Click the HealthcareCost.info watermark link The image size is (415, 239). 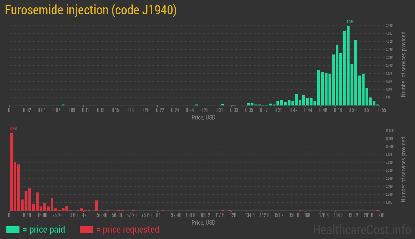click(362, 229)
